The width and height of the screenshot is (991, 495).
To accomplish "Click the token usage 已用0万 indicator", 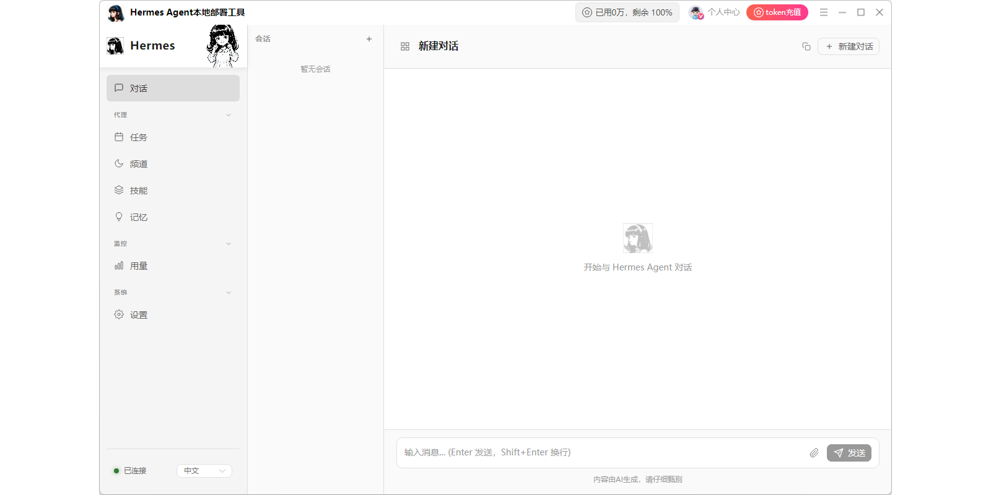I will tap(627, 12).
